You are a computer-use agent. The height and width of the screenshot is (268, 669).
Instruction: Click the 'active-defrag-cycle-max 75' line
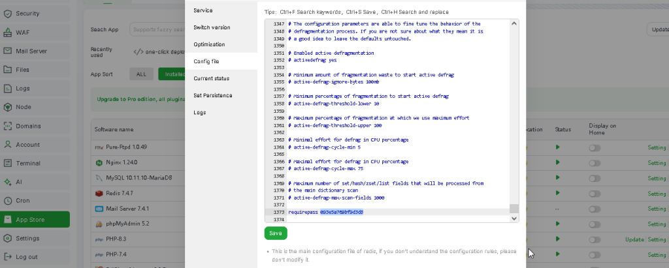pyautogui.click(x=325, y=169)
